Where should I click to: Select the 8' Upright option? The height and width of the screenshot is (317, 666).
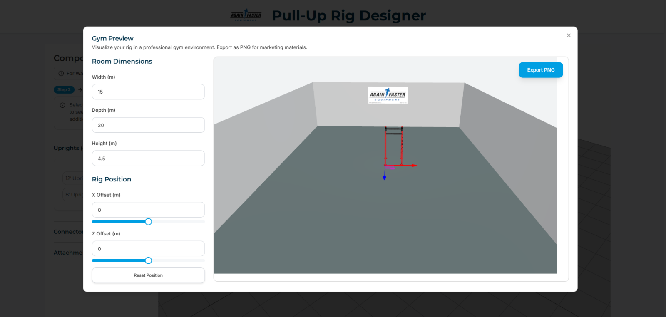[73, 195]
